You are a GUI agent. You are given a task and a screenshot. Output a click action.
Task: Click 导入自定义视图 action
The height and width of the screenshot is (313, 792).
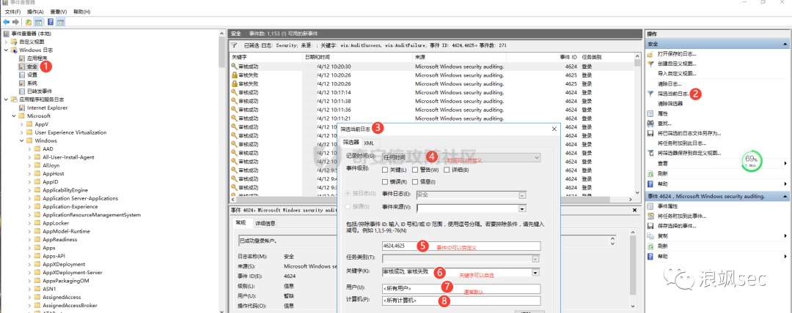pos(676,74)
